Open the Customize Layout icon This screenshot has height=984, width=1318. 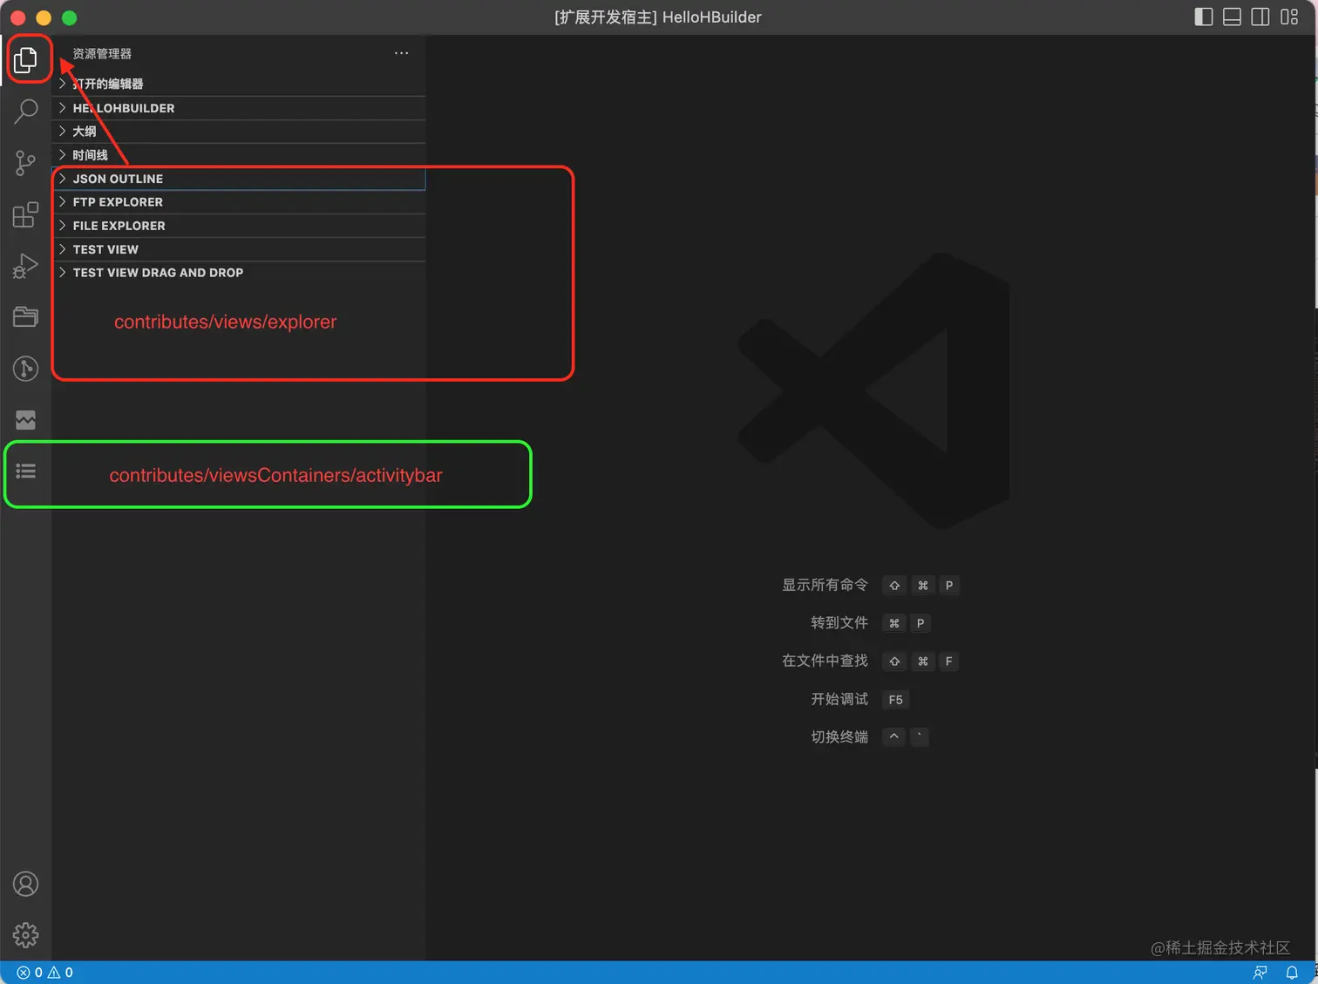click(1289, 17)
